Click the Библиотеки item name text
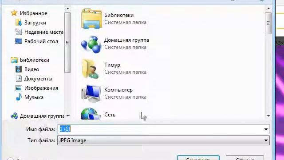This screenshot has width=284, height=160. point(119,15)
